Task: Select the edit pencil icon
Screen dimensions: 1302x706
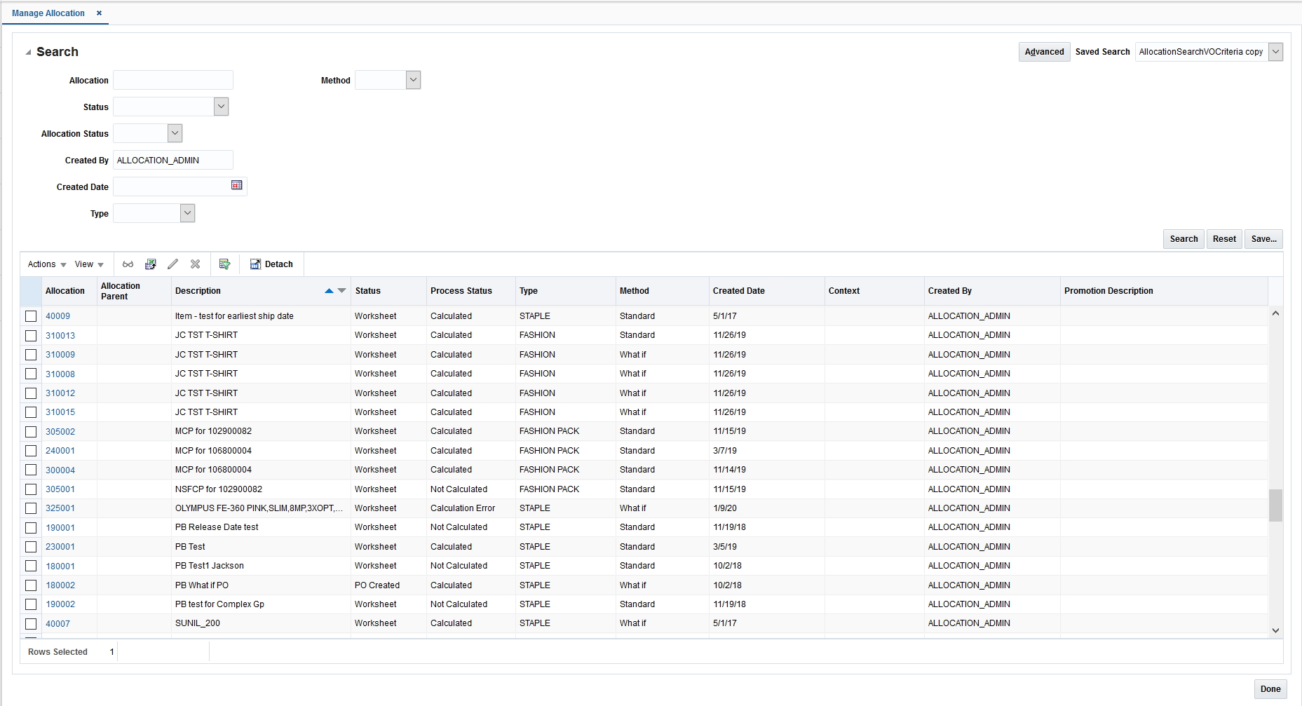Action: 173,264
